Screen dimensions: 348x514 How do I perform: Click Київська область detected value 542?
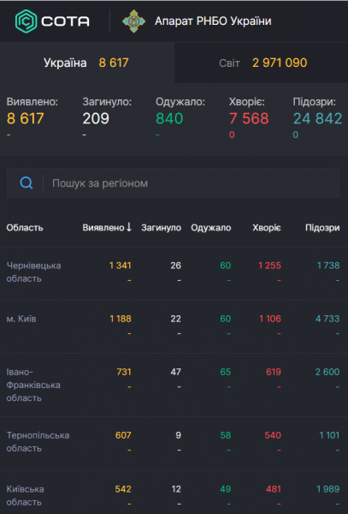(x=123, y=489)
